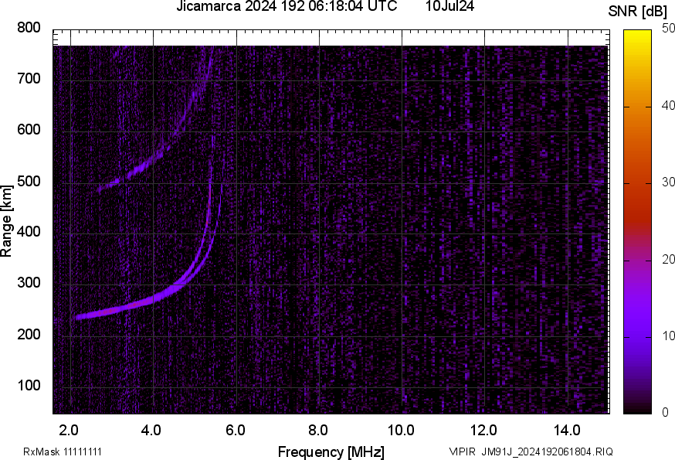
Task: Click the second-hop echo trace near 520 km
Action: 140,169
